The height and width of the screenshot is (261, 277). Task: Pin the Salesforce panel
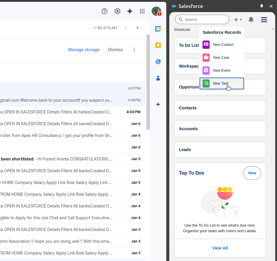click(x=262, y=6)
